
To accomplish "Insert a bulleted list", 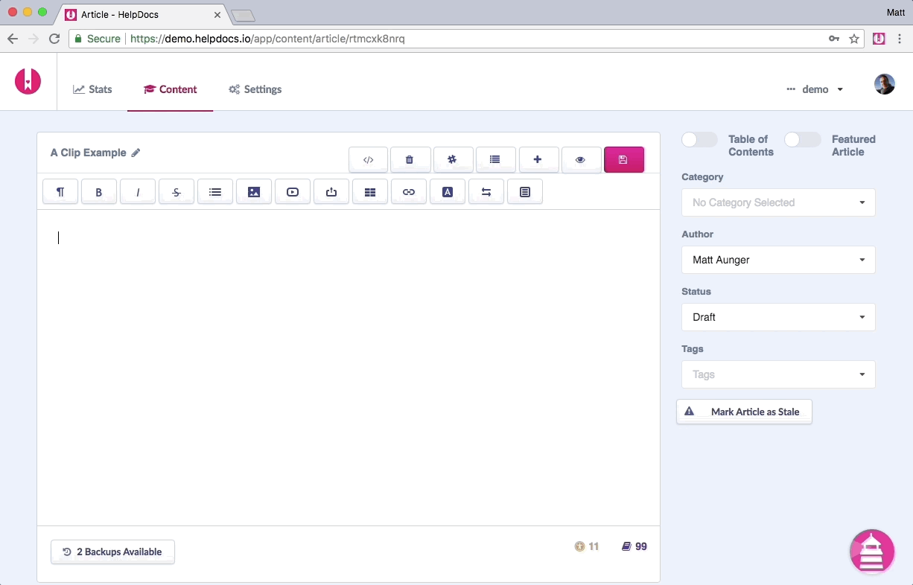I will point(215,192).
